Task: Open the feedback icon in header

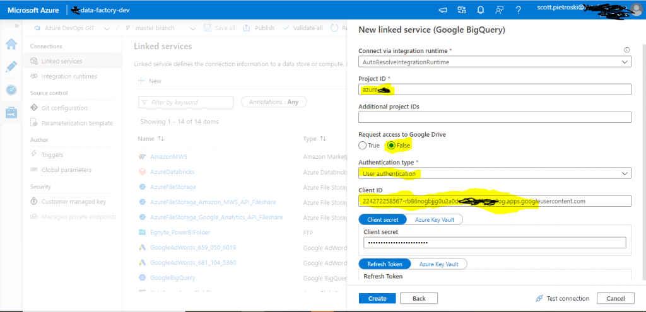Action: click(x=500, y=10)
